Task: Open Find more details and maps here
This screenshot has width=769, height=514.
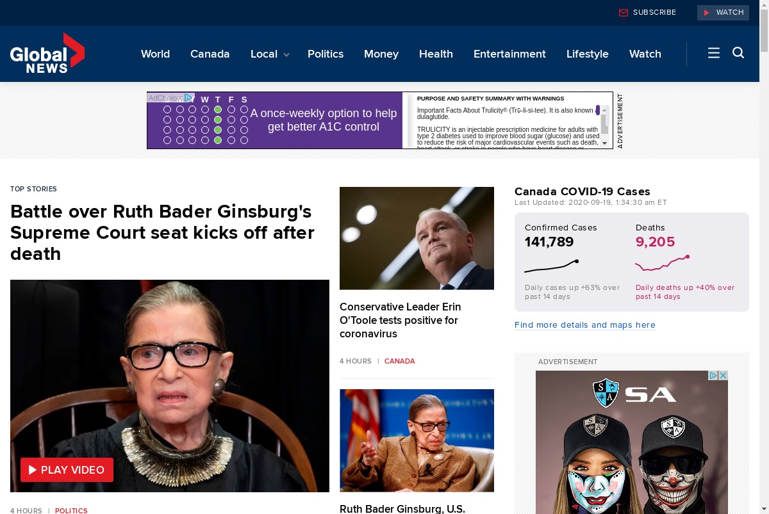Action: 585,325
